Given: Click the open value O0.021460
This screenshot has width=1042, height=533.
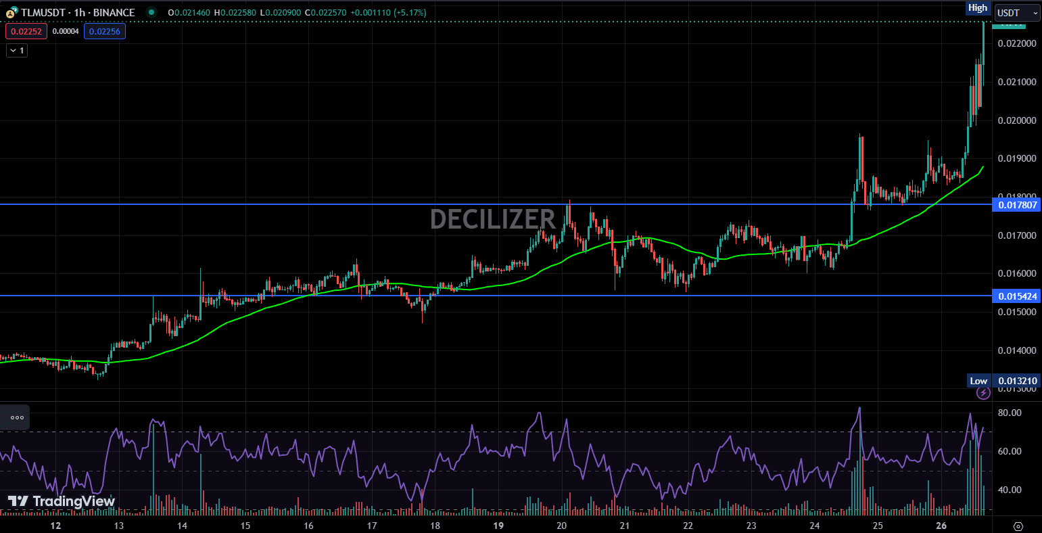Looking at the screenshot, I should click(190, 12).
